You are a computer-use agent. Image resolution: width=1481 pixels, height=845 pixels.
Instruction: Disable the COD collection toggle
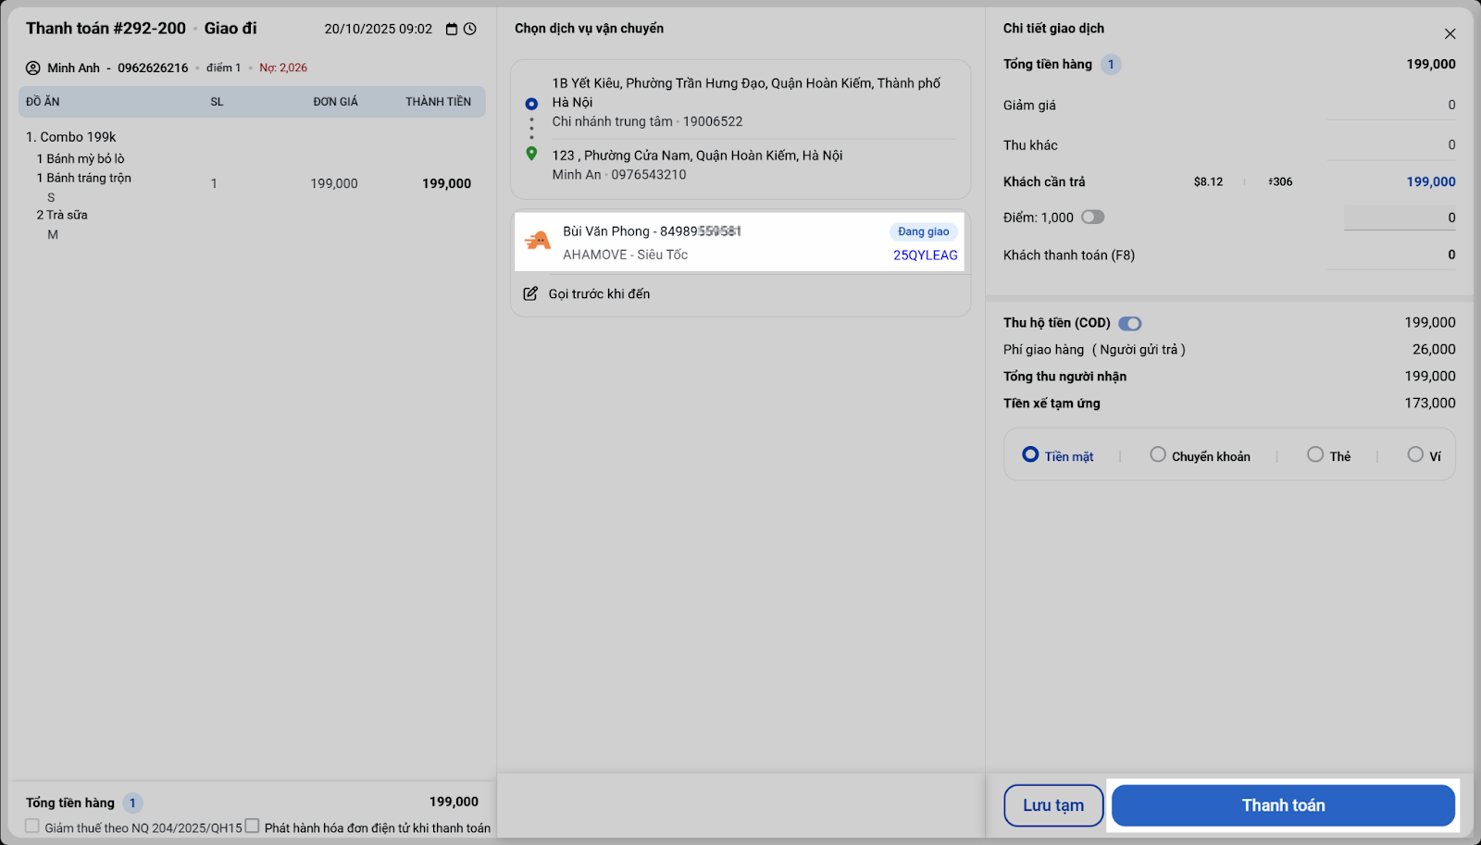1130,323
